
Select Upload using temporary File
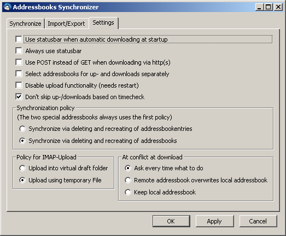tap(22, 180)
